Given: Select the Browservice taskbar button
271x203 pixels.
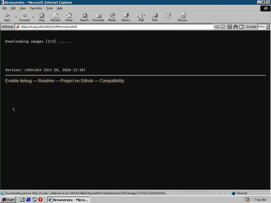Looking at the screenshot, I should click(x=69, y=200).
